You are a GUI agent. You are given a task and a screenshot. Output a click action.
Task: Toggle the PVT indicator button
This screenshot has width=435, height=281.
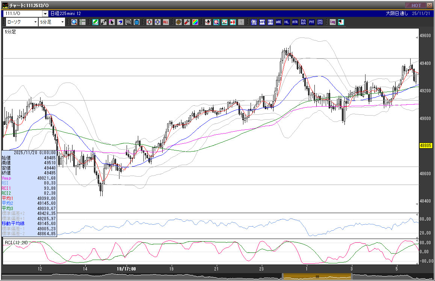311,22
